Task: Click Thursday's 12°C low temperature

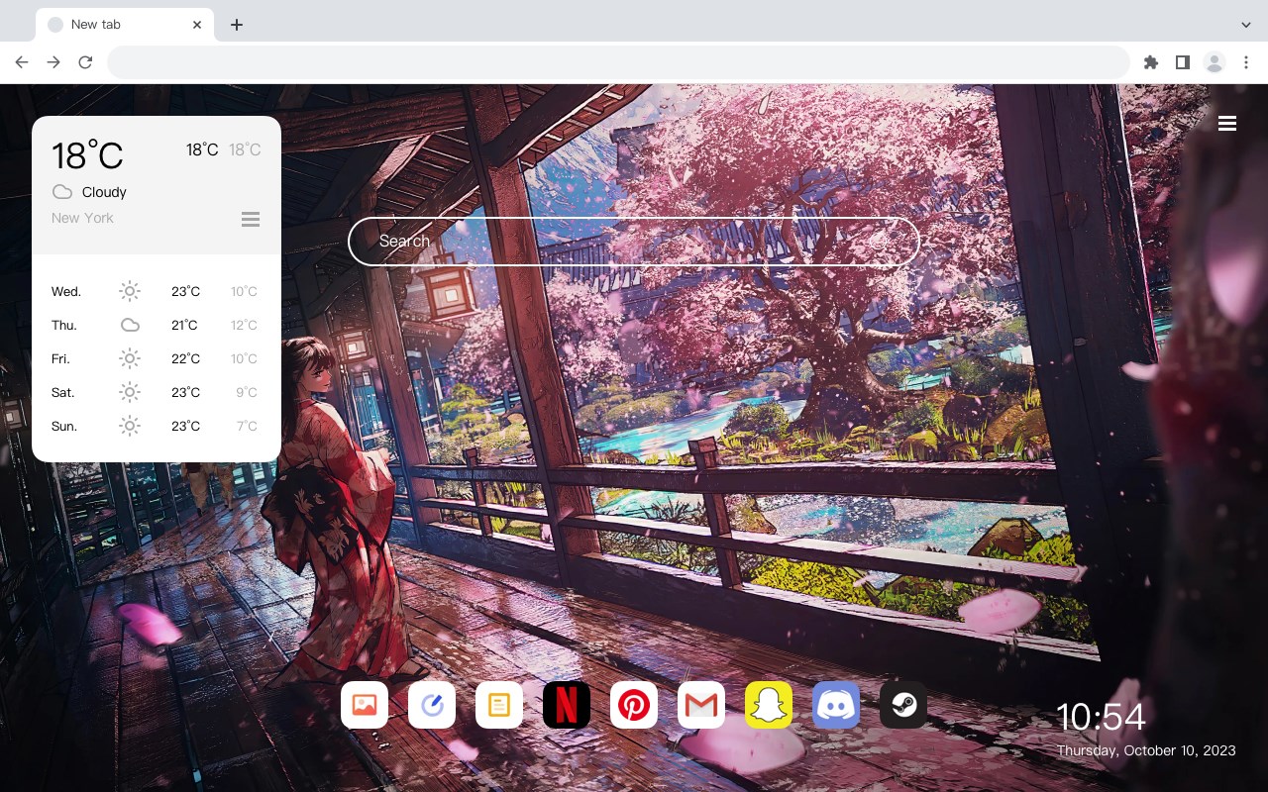Action: (244, 325)
